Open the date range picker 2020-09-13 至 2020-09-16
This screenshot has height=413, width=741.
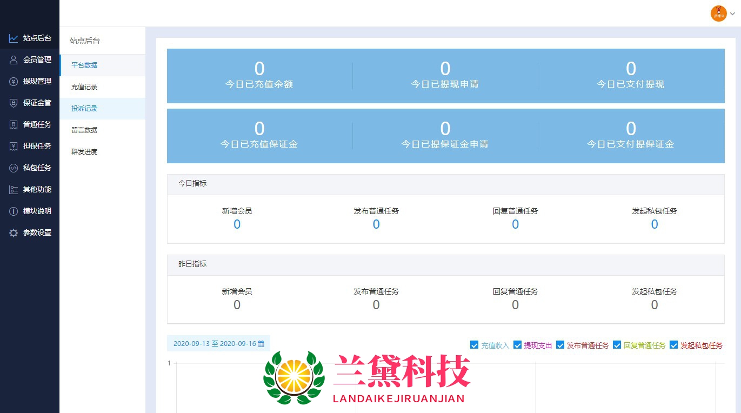[x=218, y=344]
